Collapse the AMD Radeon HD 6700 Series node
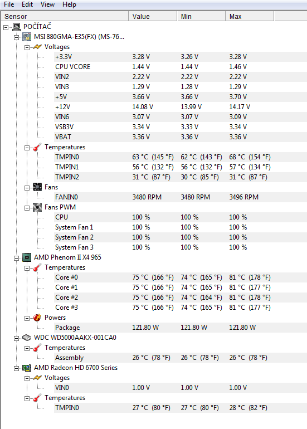307x429 pixels. pos(16,368)
